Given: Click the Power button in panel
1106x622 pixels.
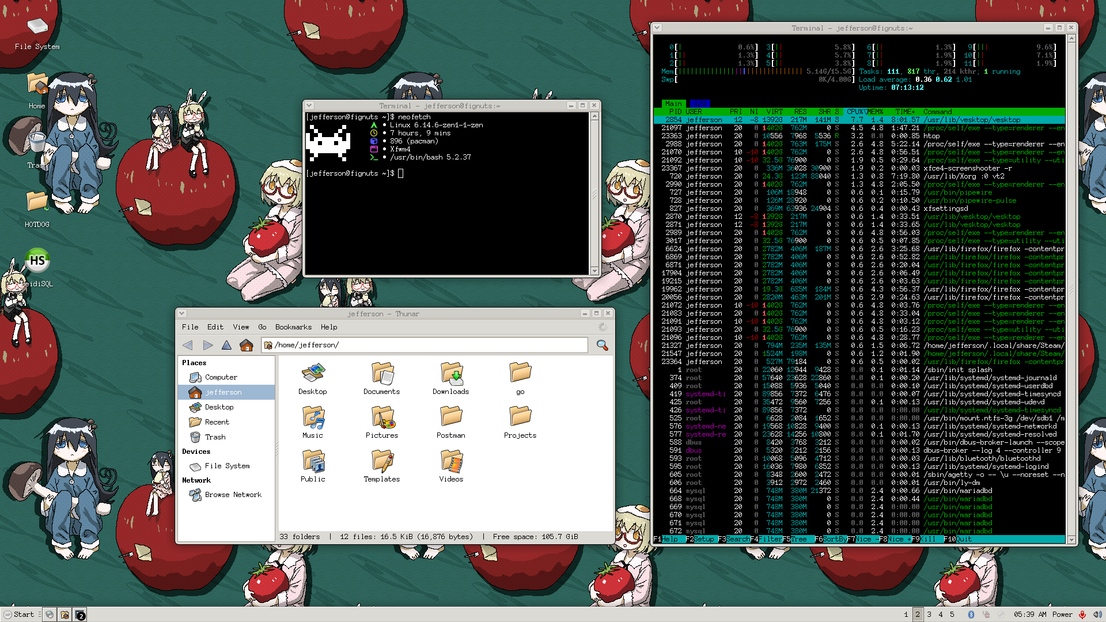Looking at the screenshot, I should coord(1062,615).
